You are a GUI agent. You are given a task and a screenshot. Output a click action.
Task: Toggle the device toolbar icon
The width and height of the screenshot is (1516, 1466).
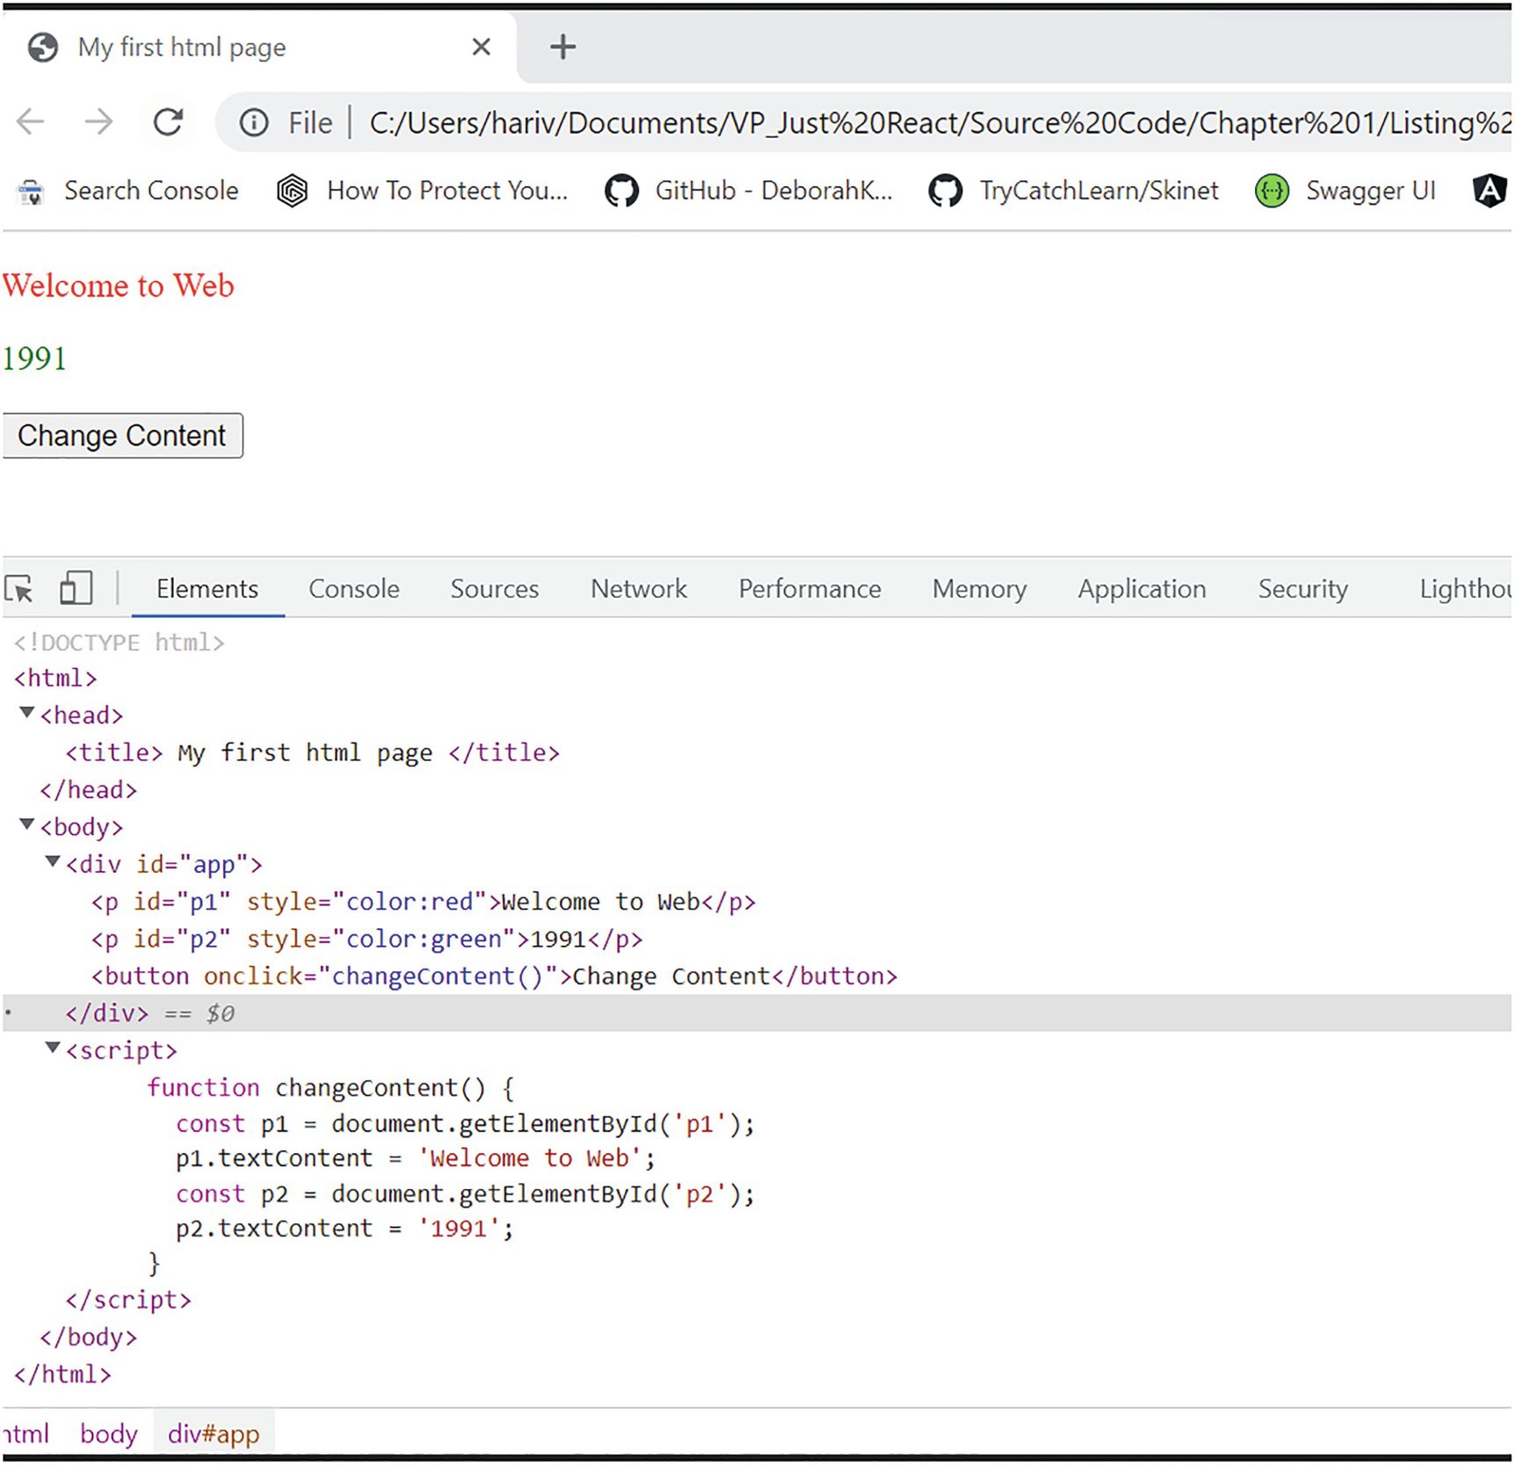tap(76, 588)
